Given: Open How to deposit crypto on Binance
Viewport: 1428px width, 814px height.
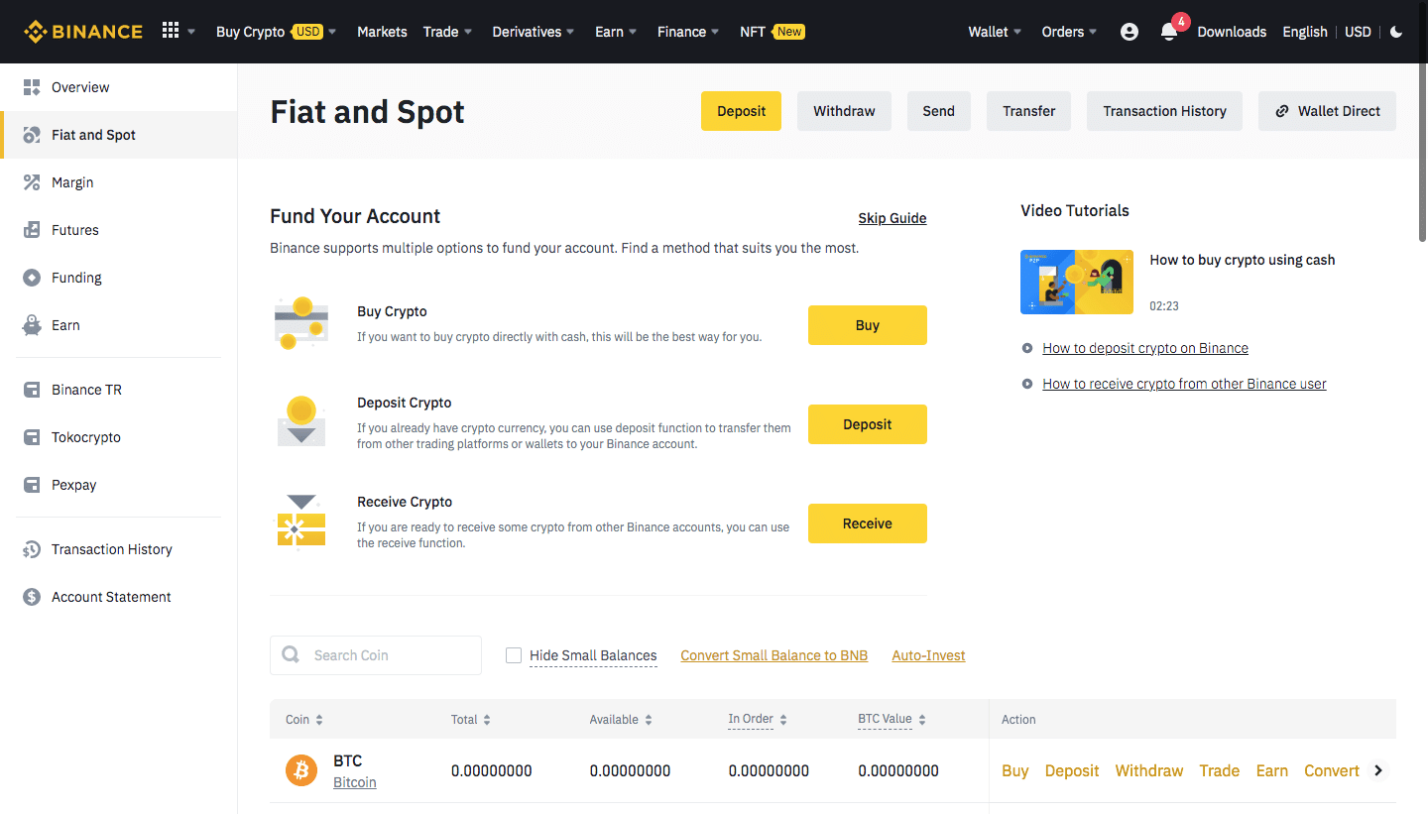Looking at the screenshot, I should click(1145, 348).
